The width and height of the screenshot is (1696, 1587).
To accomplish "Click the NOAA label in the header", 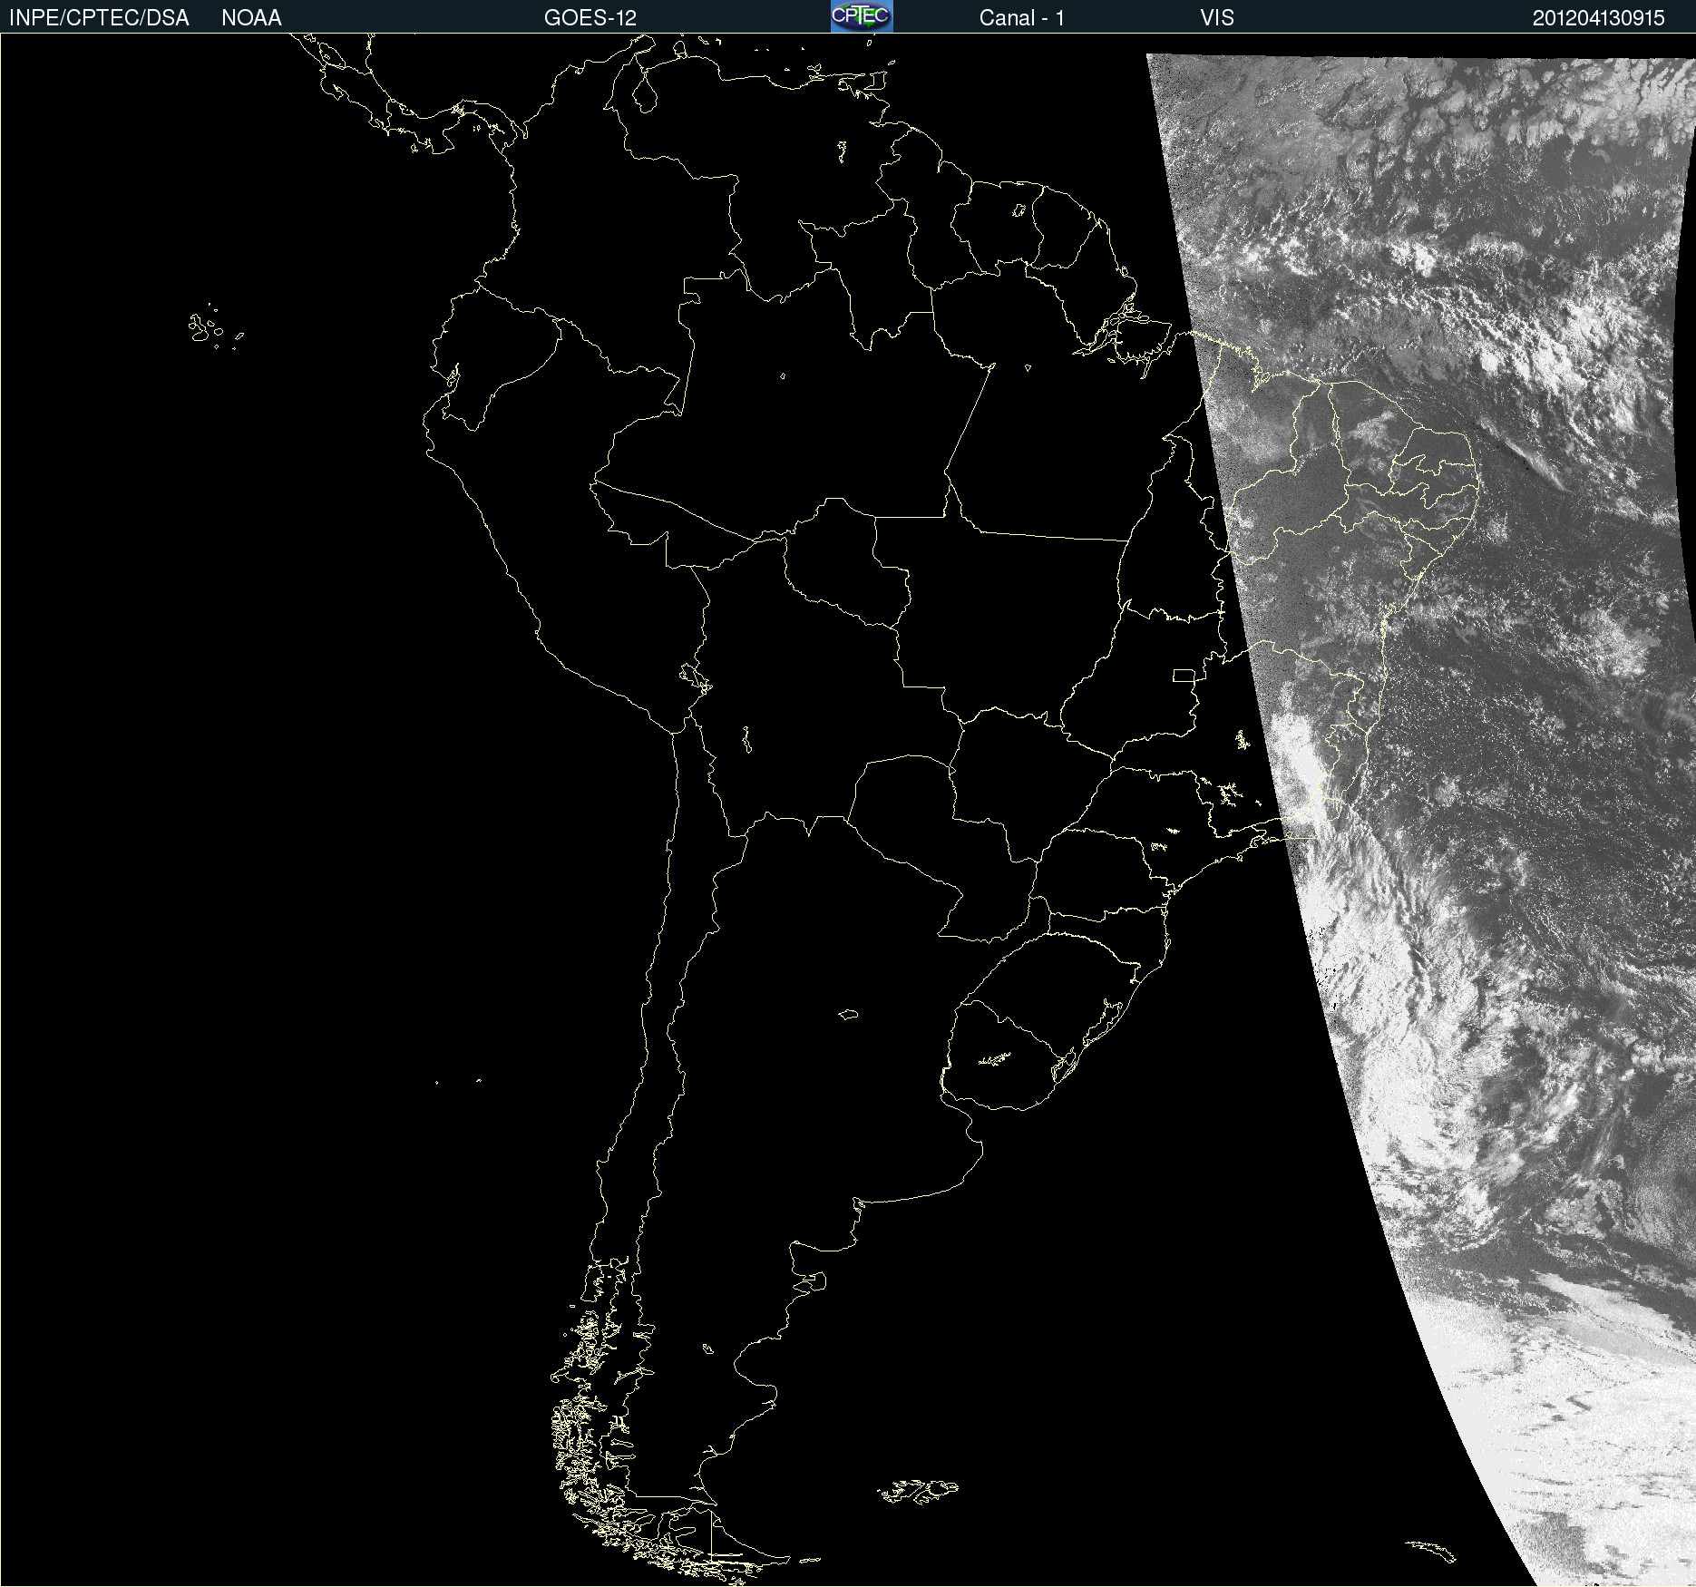I will pos(251,18).
